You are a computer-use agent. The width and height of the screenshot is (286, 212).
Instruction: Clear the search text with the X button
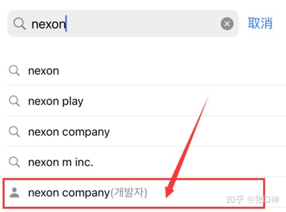227,24
